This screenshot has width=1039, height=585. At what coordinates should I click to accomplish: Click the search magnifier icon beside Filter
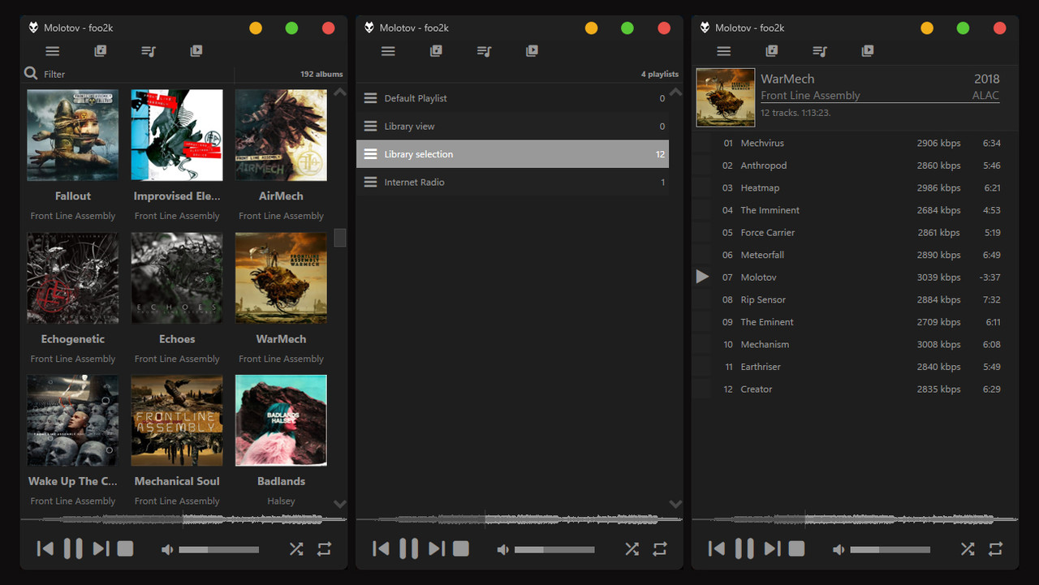tap(31, 74)
